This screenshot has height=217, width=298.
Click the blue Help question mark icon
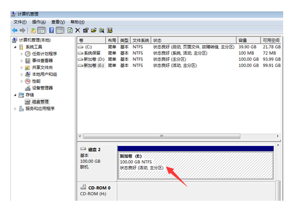[51, 30]
